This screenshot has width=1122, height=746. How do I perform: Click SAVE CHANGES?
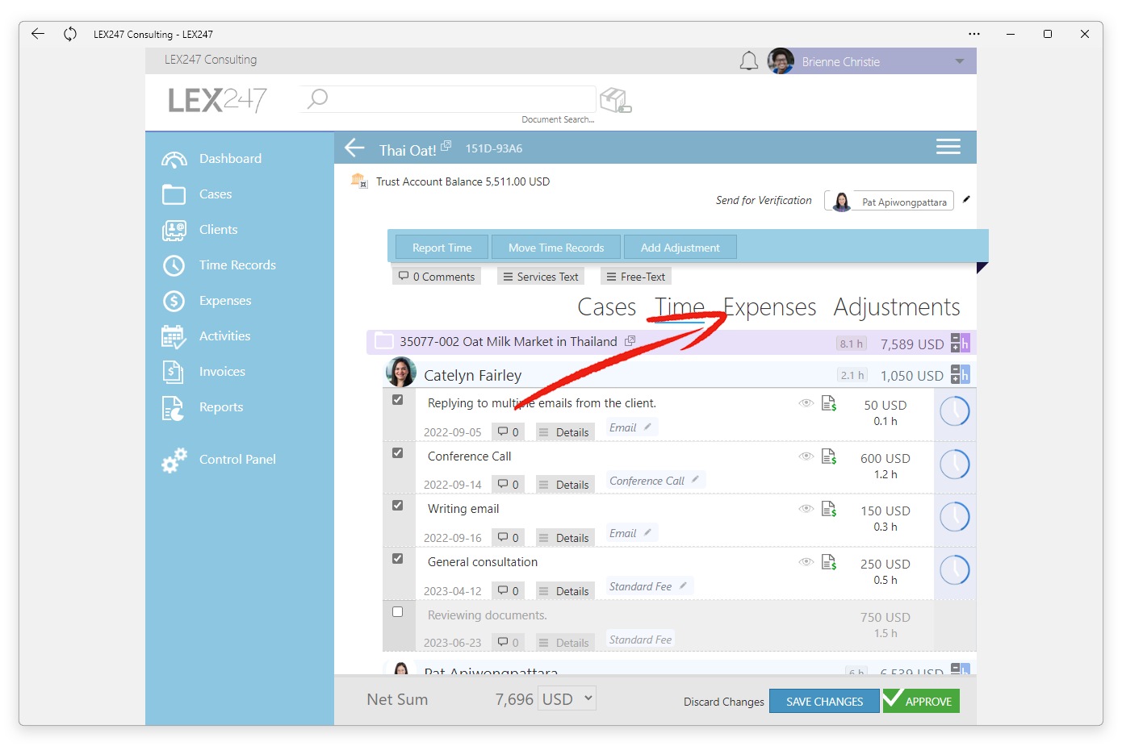824,701
